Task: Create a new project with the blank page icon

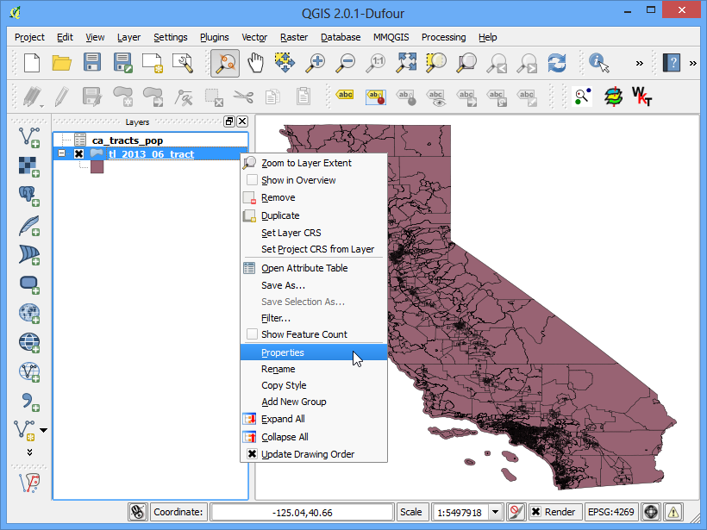Action: point(32,63)
